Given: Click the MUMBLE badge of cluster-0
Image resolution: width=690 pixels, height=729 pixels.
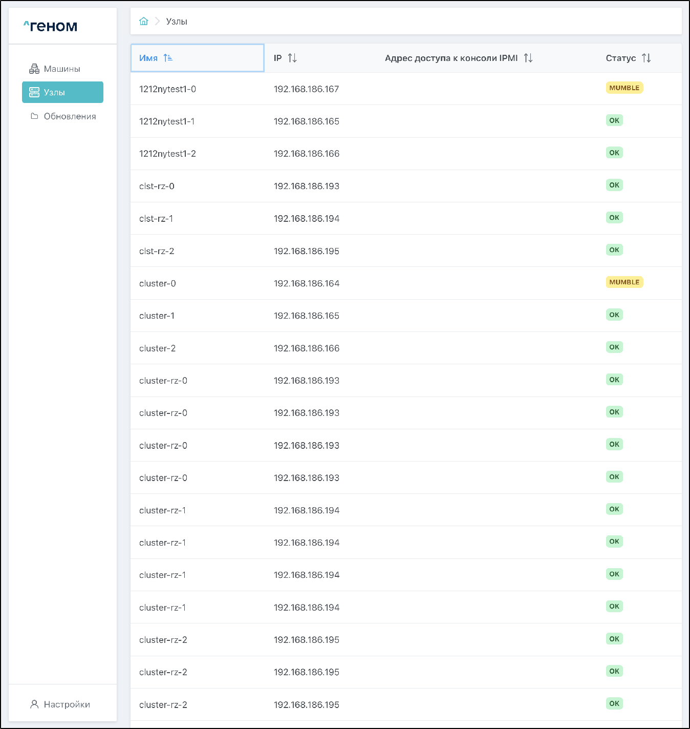Looking at the screenshot, I should click(624, 282).
